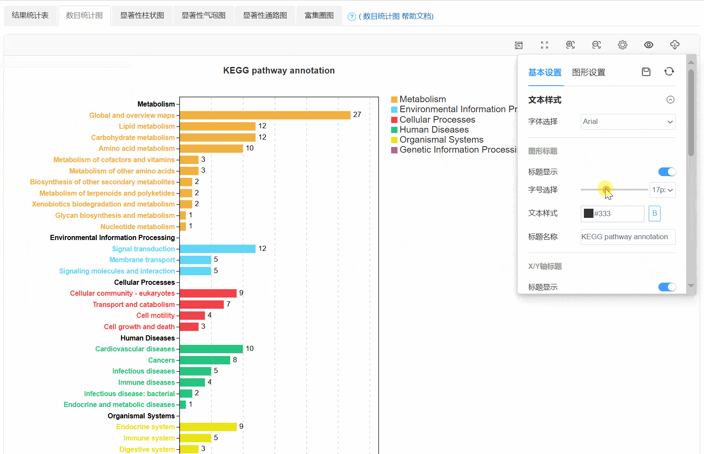704x454 pixels.
Task: Click the fullscreen expand icon
Action: point(544,45)
